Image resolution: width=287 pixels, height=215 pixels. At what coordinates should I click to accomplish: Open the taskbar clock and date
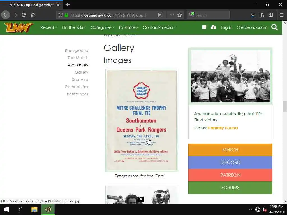[x=277, y=209]
